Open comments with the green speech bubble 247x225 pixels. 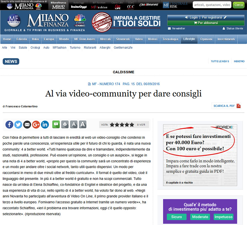click(56, 124)
